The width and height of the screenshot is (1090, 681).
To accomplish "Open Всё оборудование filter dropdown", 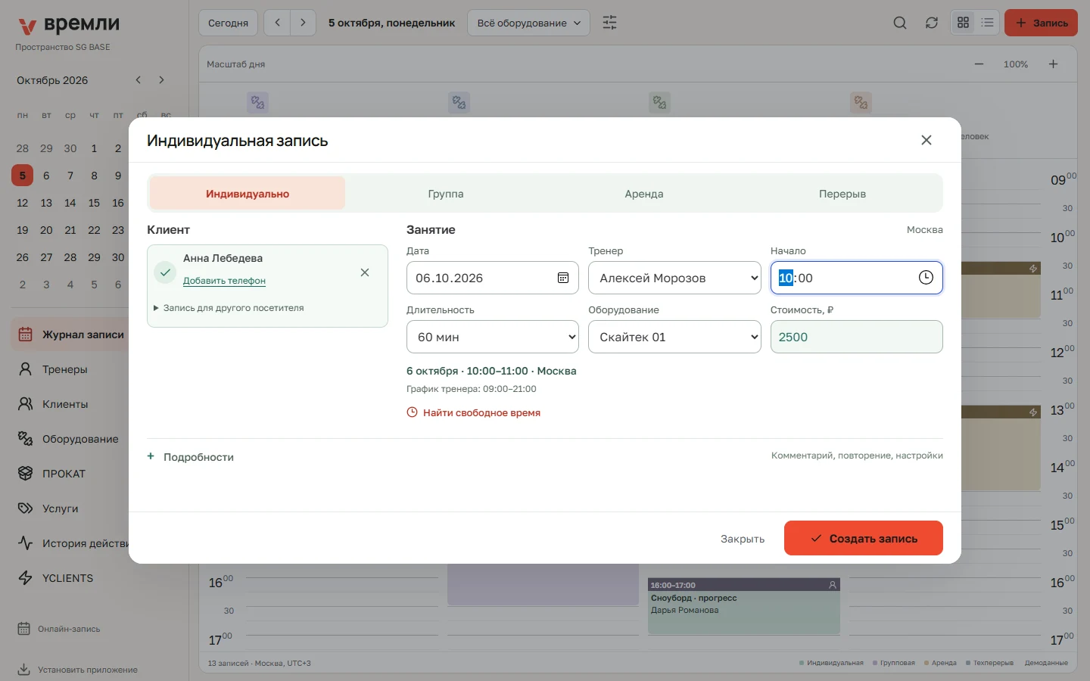I will coord(529,23).
